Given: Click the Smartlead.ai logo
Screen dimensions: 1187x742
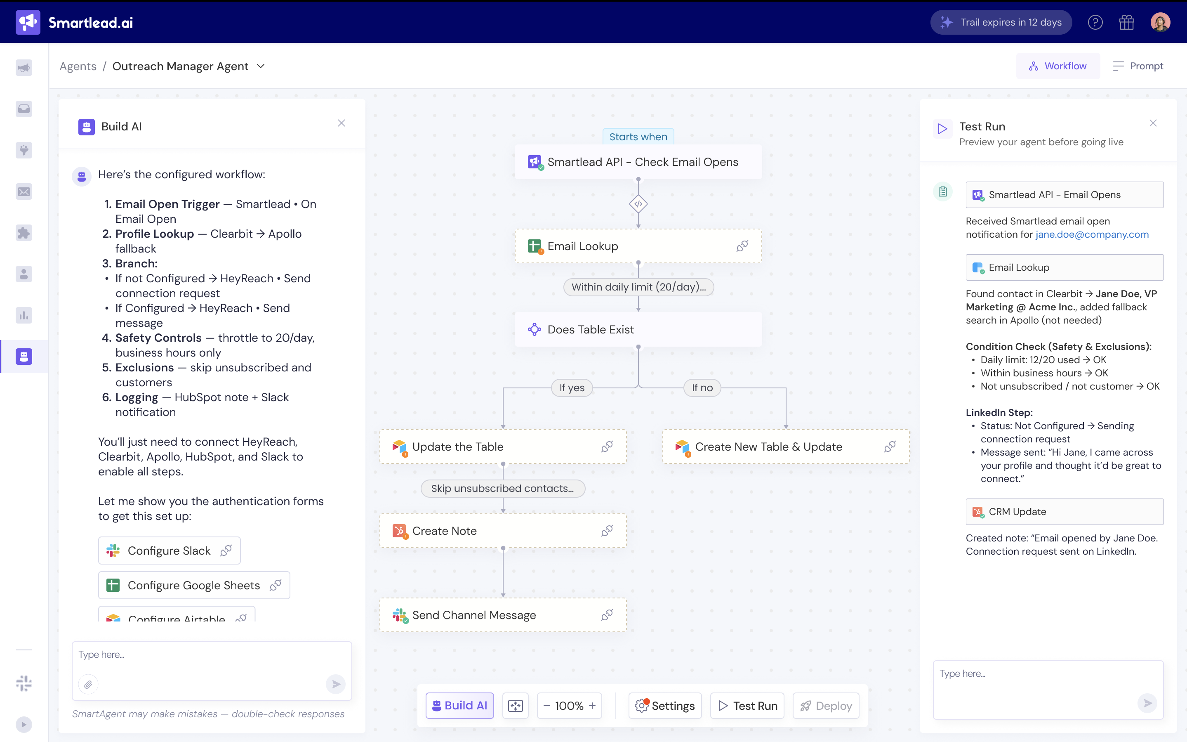Looking at the screenshot, I should 75,22.
